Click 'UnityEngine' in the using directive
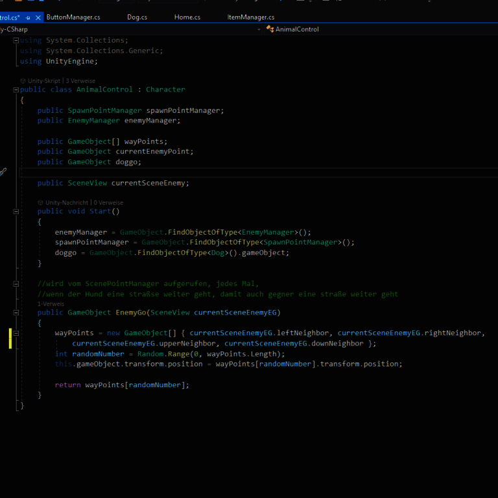This screenshot has height=498, width=498. (70, 62)
